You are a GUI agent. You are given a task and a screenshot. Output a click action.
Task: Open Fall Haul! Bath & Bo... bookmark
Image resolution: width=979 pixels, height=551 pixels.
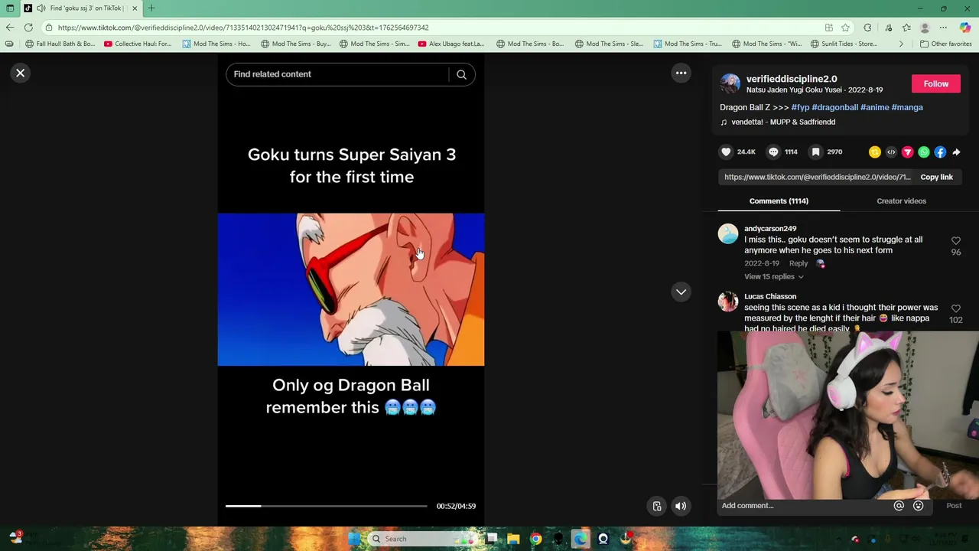(60, 44)
